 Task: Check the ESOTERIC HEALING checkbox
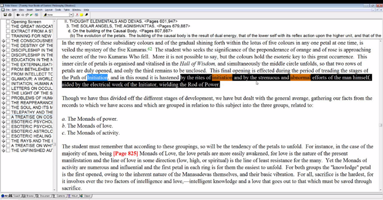(x=8, y=136)
